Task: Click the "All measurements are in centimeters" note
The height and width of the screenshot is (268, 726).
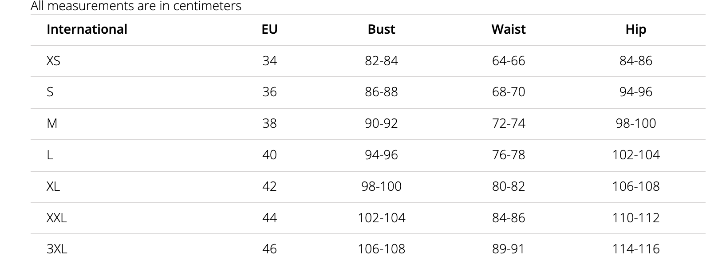Action: point(136,6)
